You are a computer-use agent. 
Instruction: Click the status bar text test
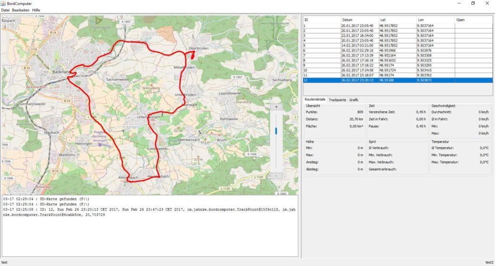[x=4, y=263]
